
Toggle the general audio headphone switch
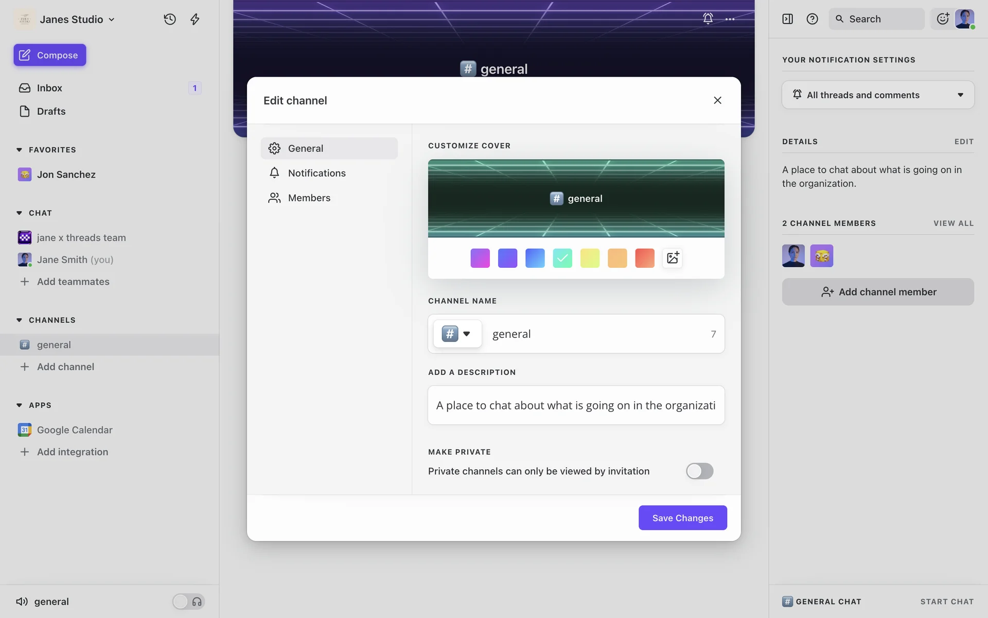pyautogui.click(x=188, y=602)
